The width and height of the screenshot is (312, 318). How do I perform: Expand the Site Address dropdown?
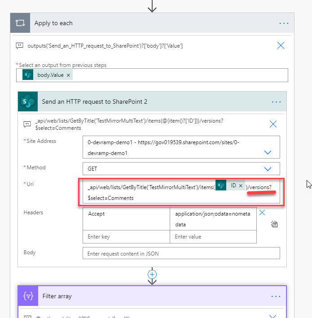point(268,153)
